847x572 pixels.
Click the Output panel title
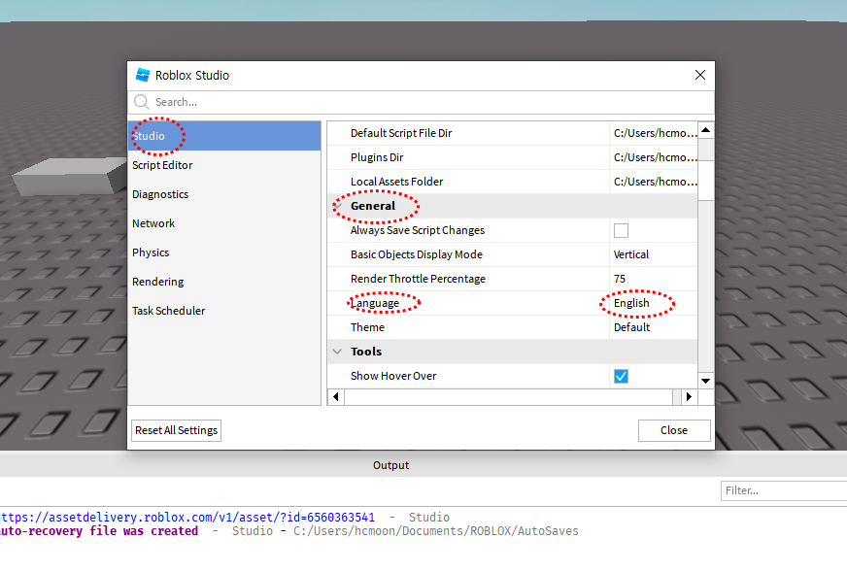click(391, 465)
